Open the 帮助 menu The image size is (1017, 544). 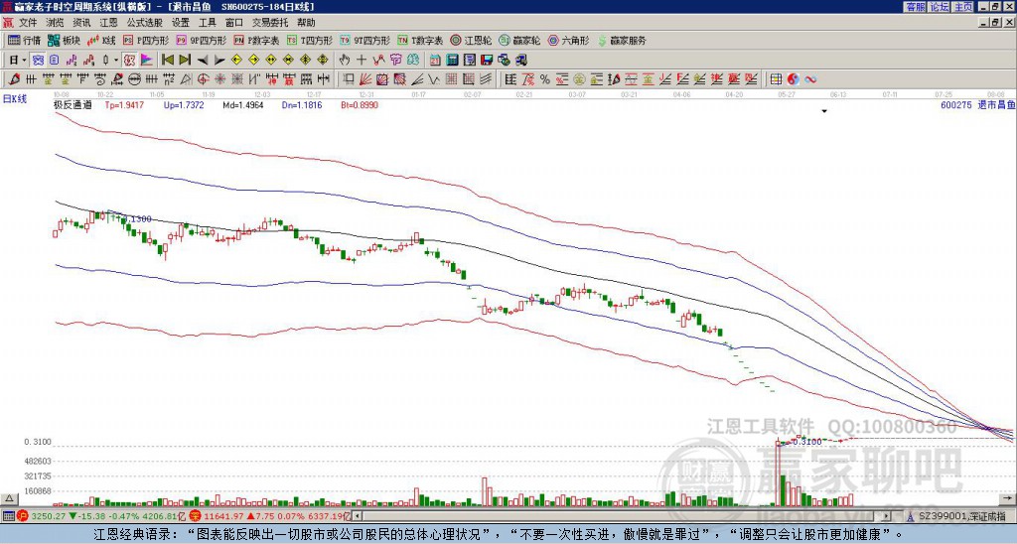pos(306,23)
